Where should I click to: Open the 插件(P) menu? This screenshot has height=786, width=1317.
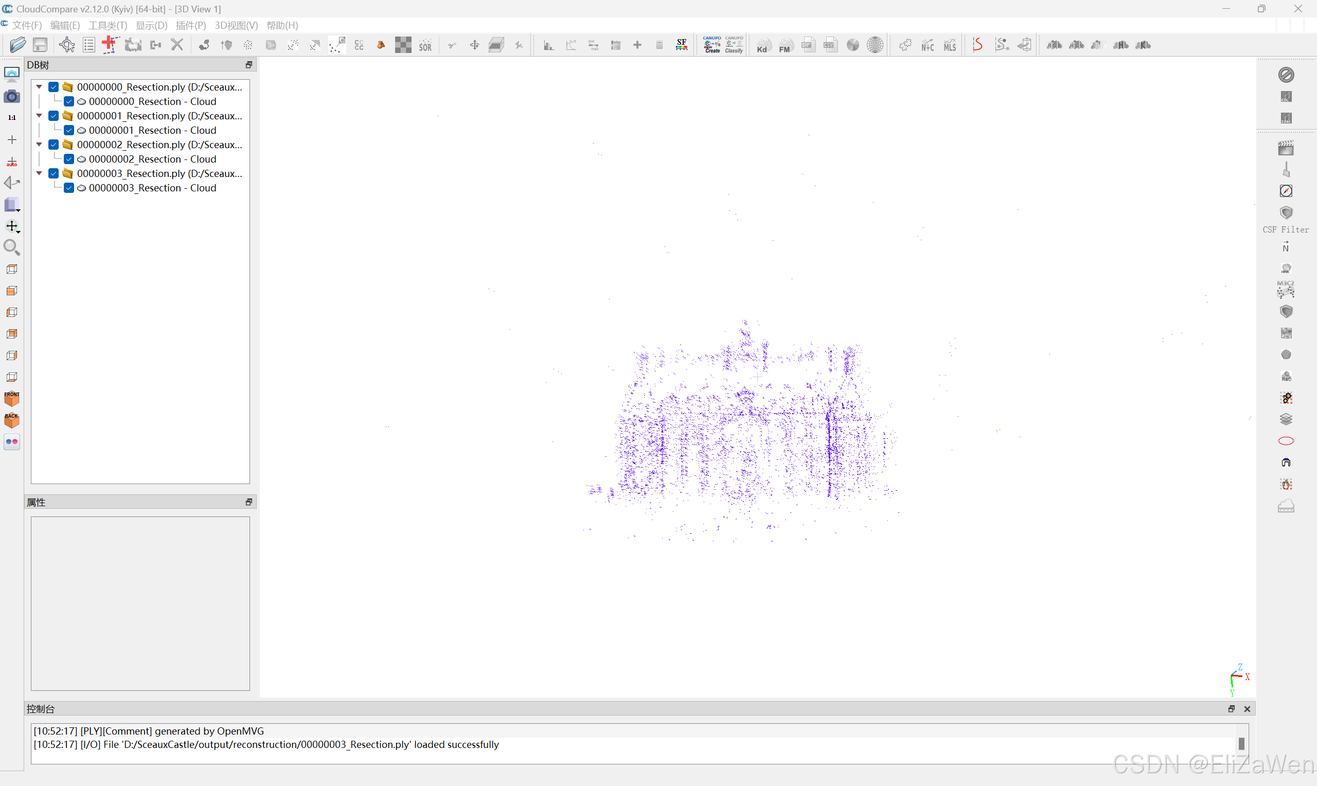coord(191,25)
